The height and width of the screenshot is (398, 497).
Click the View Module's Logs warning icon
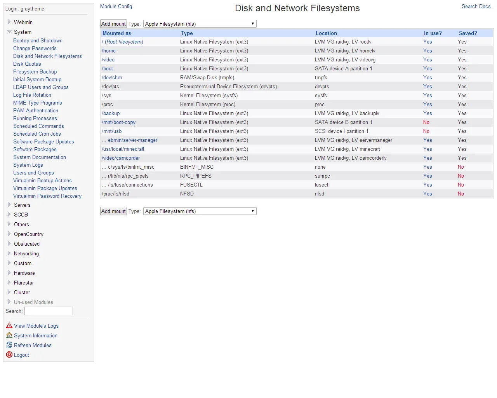[9, 326]
